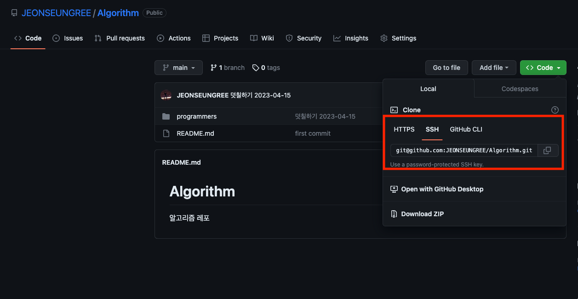This screenshot has height=299, width=578.
Task: Open the Projects tab
Action: click(220, 38)
